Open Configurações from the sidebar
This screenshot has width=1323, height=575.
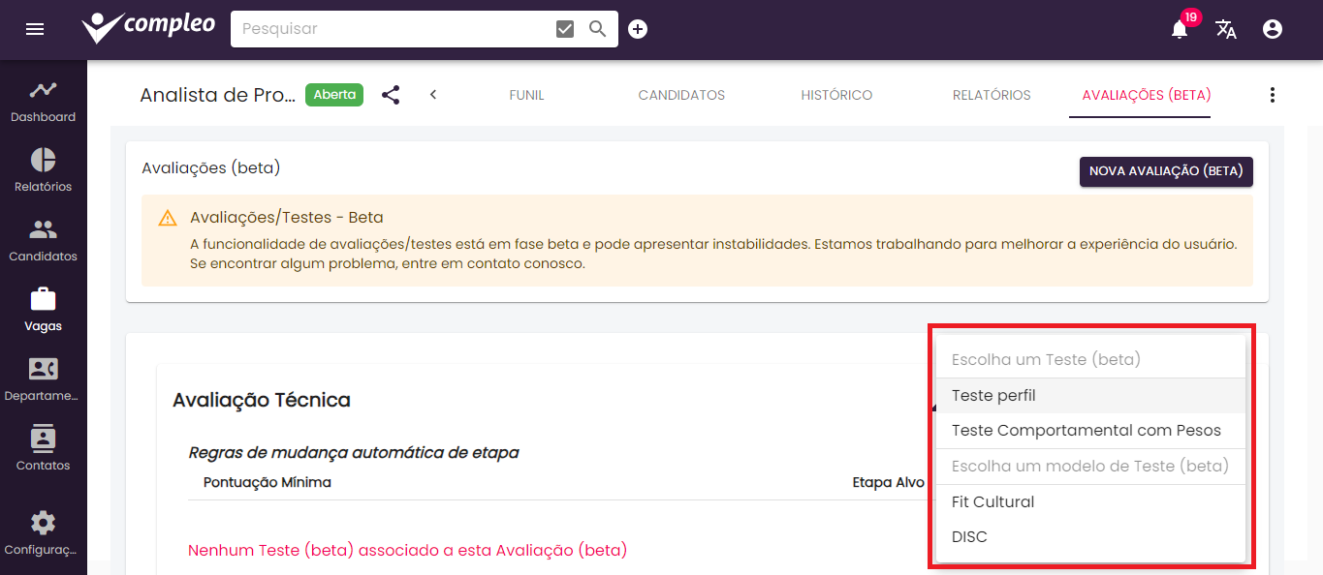[43, 532]
